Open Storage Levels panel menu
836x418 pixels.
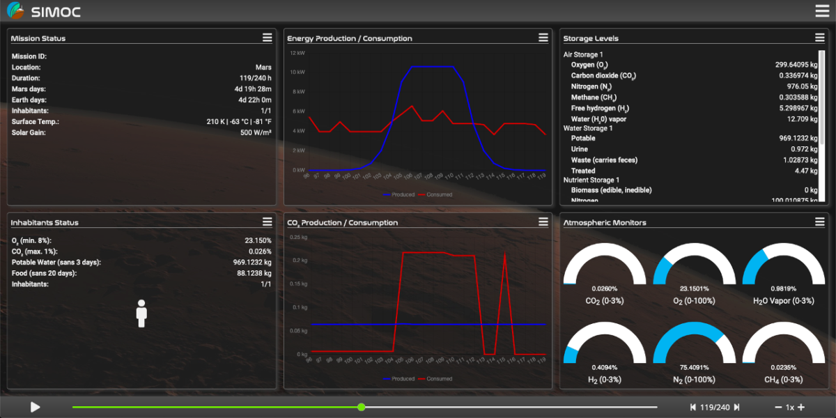(x=819, y=38)
